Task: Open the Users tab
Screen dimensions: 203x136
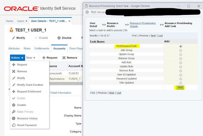Action: (20, 21)
